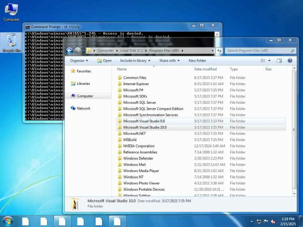The height and width of the screenshot is (227, 303).
Task: Click the Windows Start orb
Action: (x=8, y=221)
